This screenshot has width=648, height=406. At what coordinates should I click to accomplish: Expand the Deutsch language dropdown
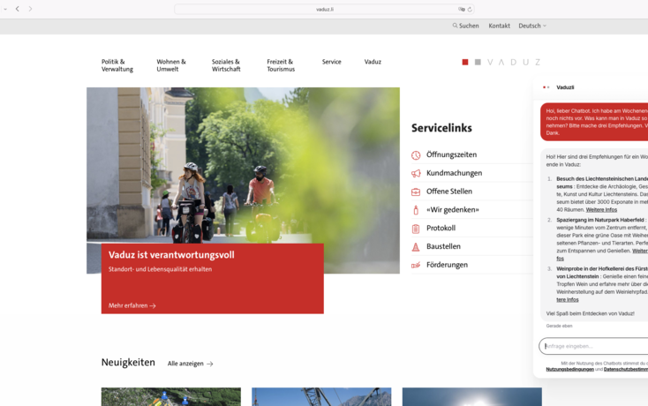click(x=532, y=26)
